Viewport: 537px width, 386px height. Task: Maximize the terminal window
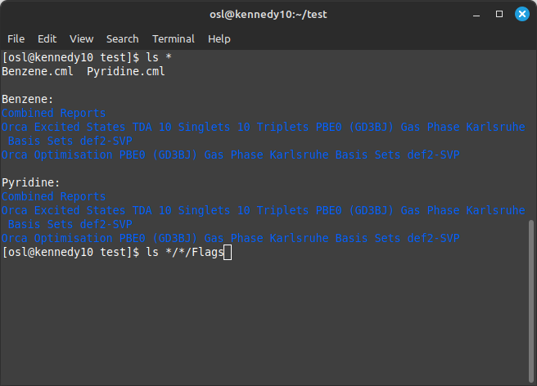pyautogui.click(x=499, y=14)
